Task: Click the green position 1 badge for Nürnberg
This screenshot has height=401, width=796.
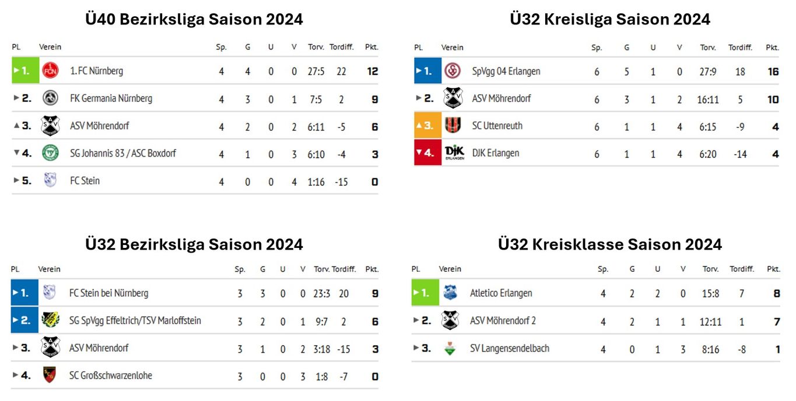Action: point(25,71)
